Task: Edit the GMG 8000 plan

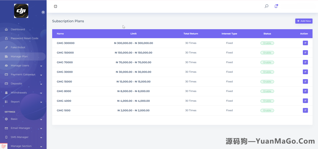Action: [305, 91]
